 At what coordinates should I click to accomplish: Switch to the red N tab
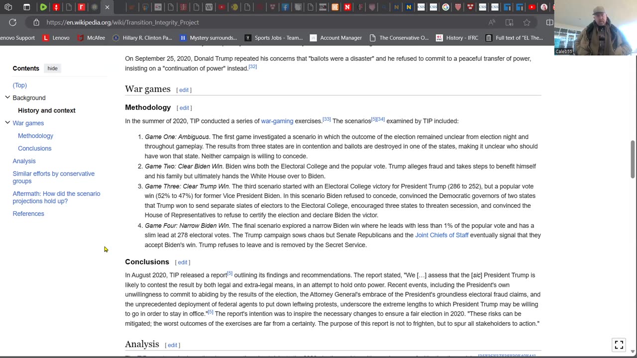click(347, 7)
